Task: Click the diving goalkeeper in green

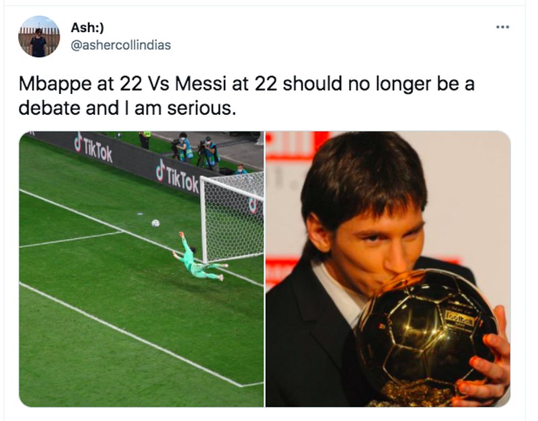Action: tap(197, 260)
